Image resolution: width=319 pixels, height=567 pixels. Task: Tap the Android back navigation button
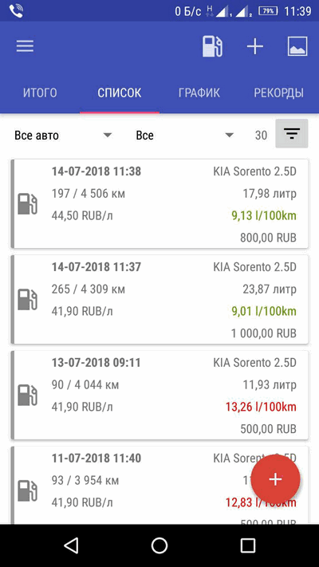(x=71, y=545)
